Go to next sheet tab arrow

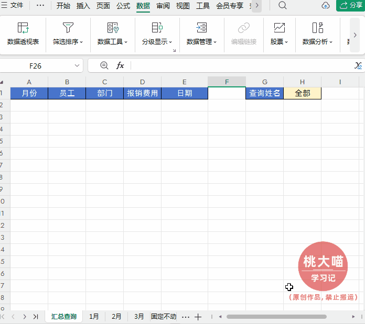point(25,317)
